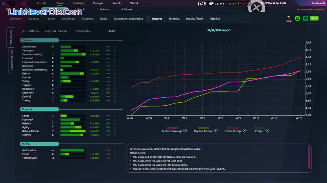Click the money stack finances icon
Screen dimensions: 327x183
pos(211,3)
